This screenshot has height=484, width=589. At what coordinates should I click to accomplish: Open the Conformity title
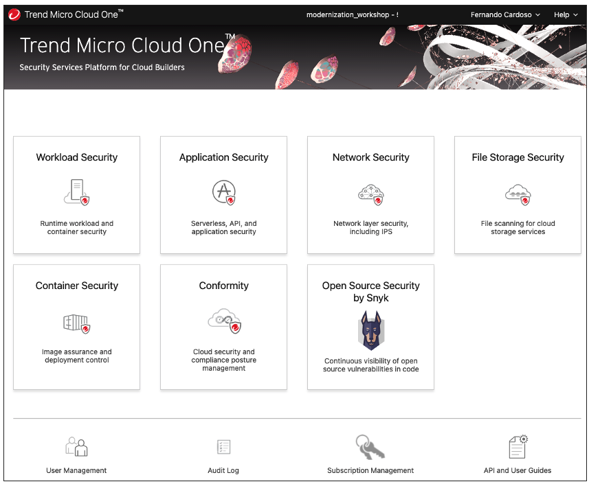click(224, 286)
